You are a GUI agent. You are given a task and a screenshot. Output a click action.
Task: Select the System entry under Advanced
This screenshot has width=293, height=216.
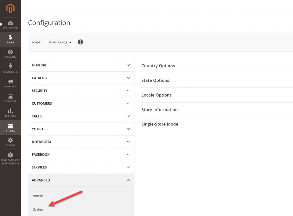point(38,209)
